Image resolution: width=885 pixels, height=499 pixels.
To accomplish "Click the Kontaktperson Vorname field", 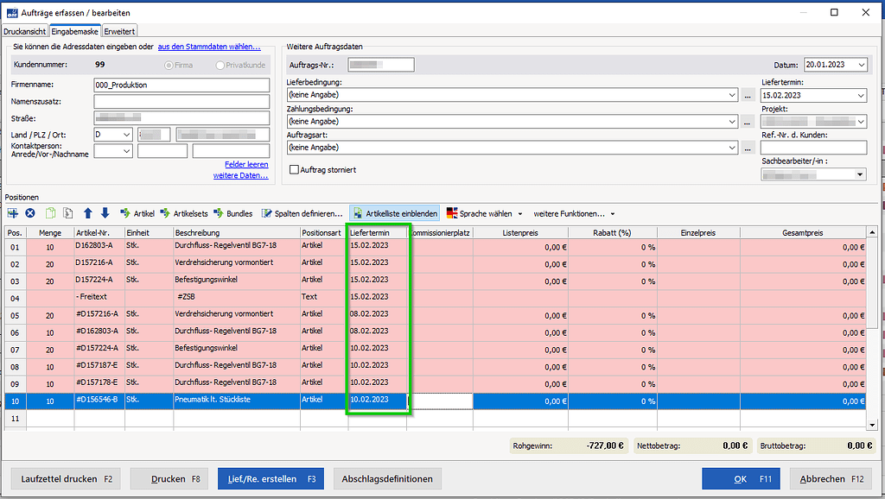I will click(162, 151).
